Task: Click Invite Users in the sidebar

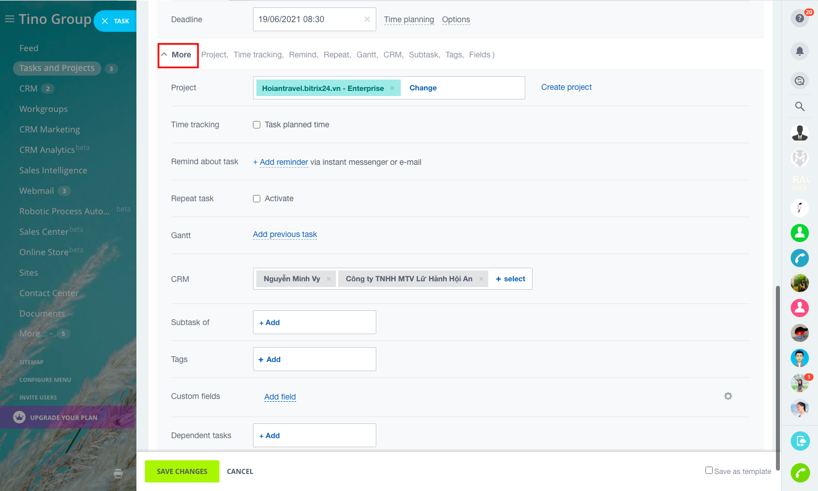Action: coord(38,397)
